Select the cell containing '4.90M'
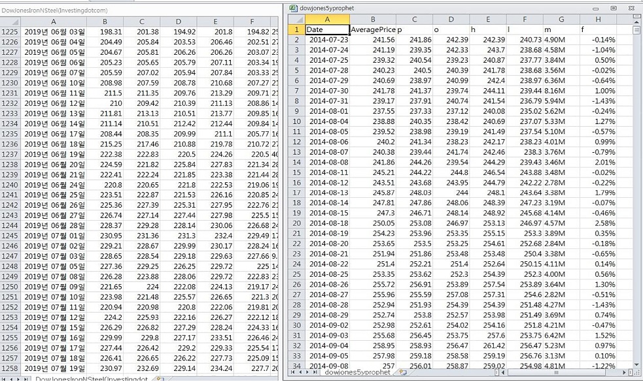Image resolution: width=643 pixels, height=382 pixels. [x=561, y=40]
